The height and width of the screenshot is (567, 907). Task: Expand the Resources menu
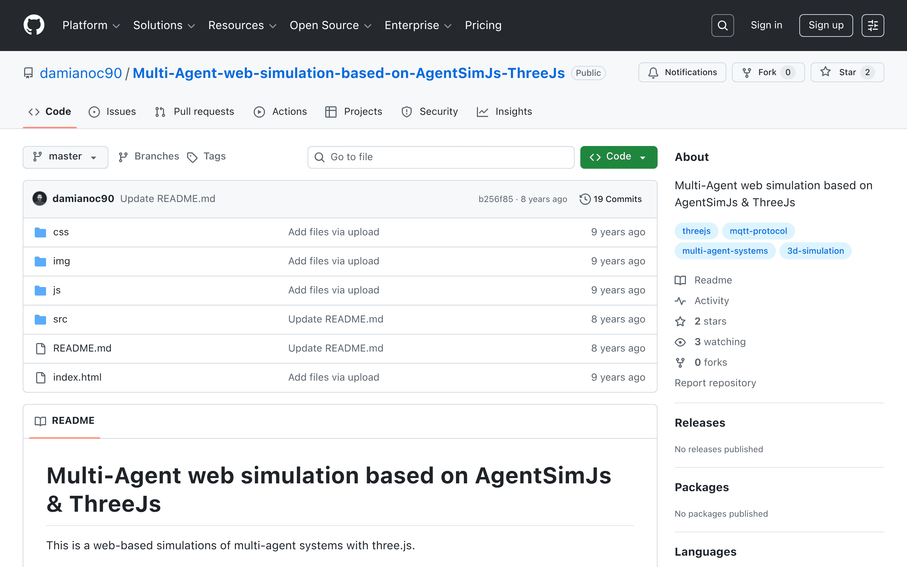[x=242, y=25]
